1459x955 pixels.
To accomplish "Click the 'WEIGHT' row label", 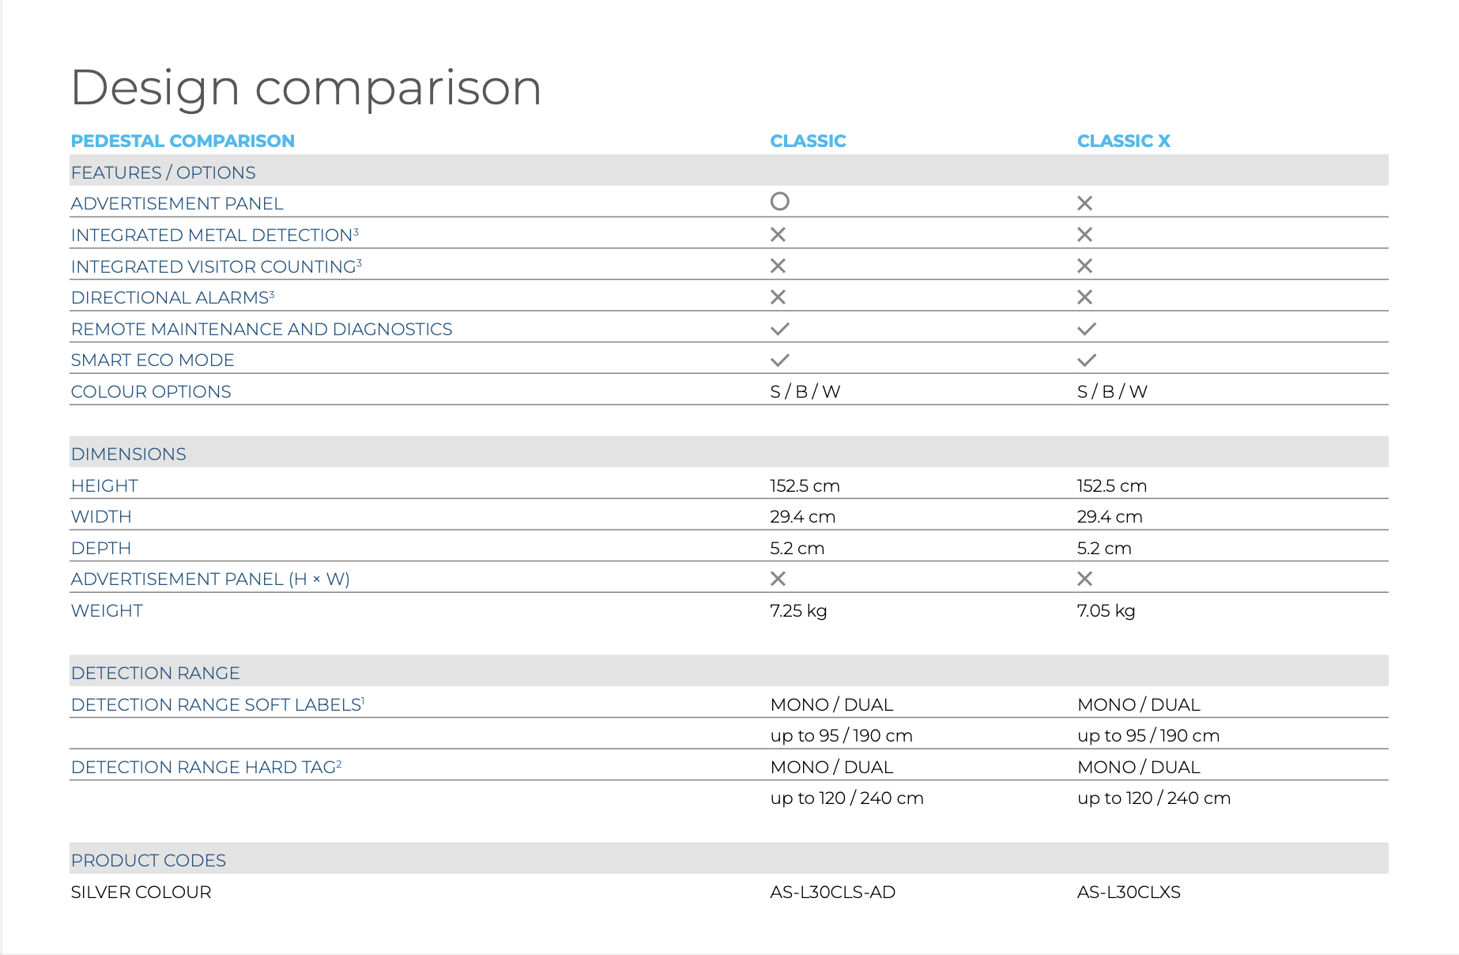I will [x=107, y=610].
